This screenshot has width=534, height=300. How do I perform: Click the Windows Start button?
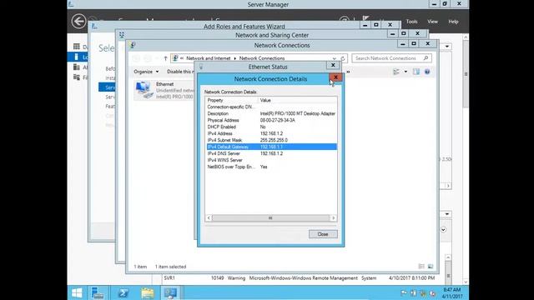[77, 292]
